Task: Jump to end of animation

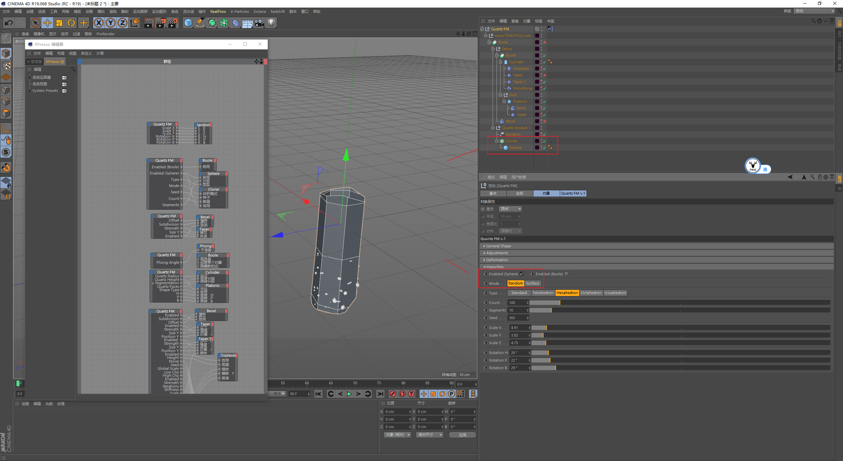Action: pyautogui.click(x=380, y=394)
